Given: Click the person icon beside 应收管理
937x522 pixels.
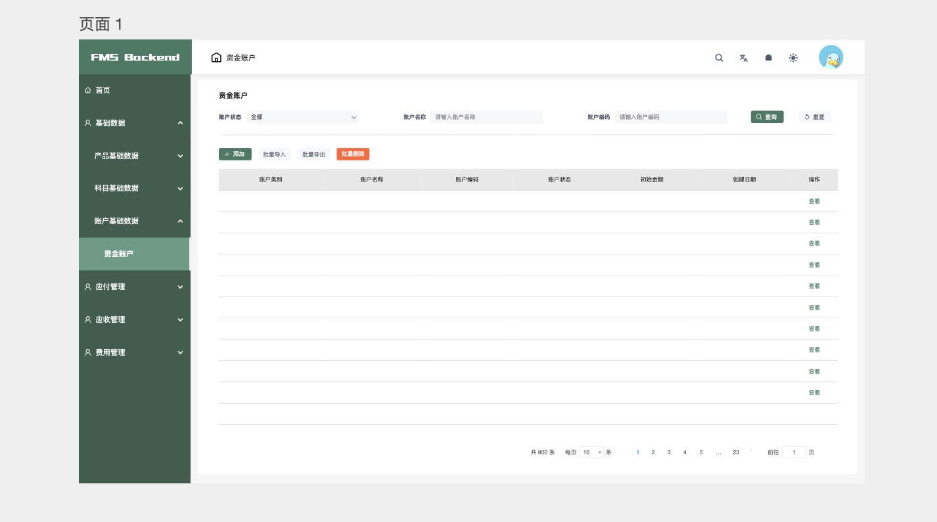Looking at the screenshot, I should (88, 320).
